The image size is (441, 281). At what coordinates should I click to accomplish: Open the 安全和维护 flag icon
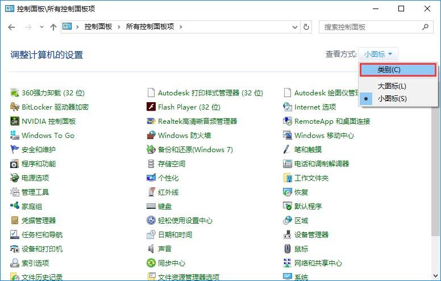[14, 149]
